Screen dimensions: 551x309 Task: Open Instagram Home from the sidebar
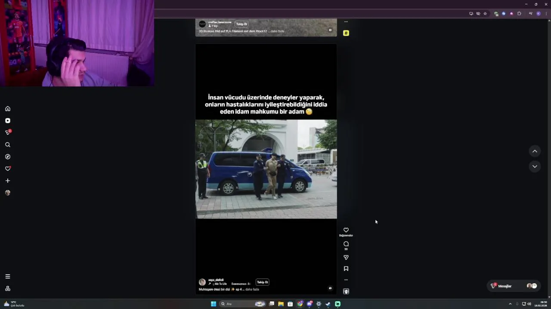point(8,109)
